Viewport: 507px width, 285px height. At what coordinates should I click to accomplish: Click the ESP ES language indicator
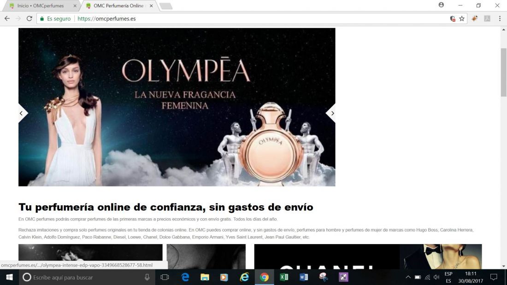(x=448, y=277)
